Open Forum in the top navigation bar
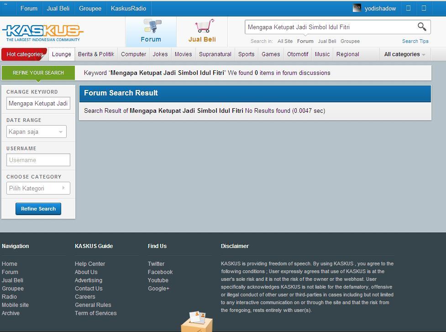Screen dimensions: 446x332 29,8
